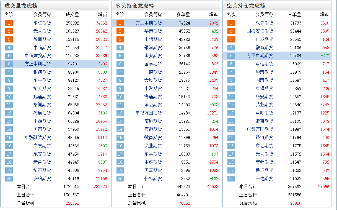Viewport: 337px width, 211px height.
Task: Open 宝城期货 member link
Action: tap(153, 121)
